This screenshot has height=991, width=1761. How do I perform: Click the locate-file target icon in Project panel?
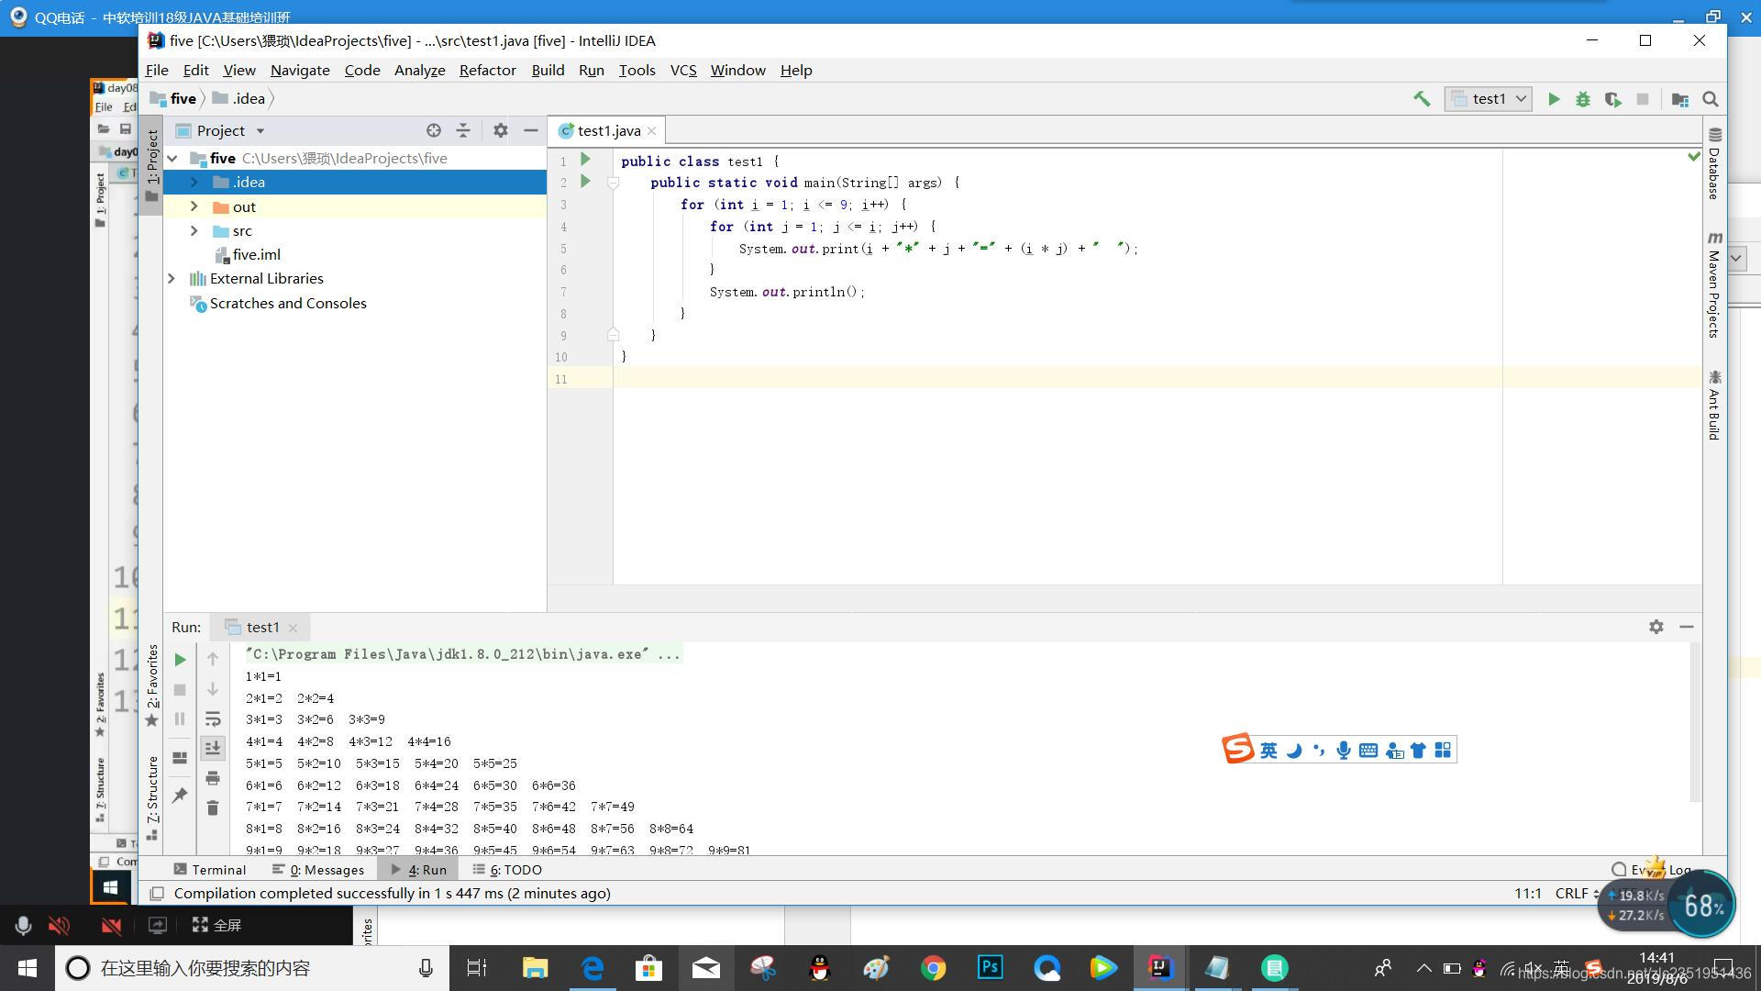pyautogui.click(x=434, y=130)
